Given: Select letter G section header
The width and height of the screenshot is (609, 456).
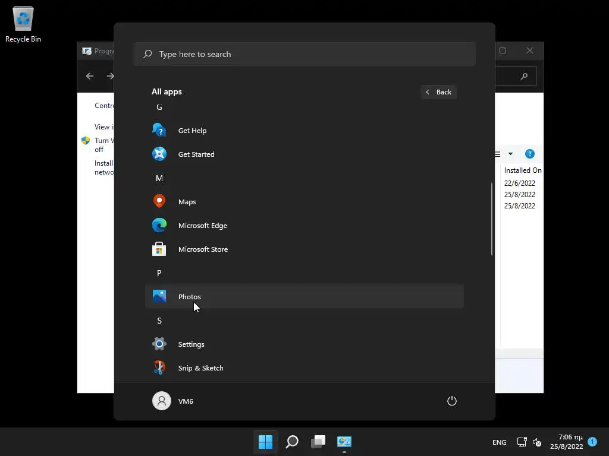Looking at the screenshot, I should pos(159,107).
